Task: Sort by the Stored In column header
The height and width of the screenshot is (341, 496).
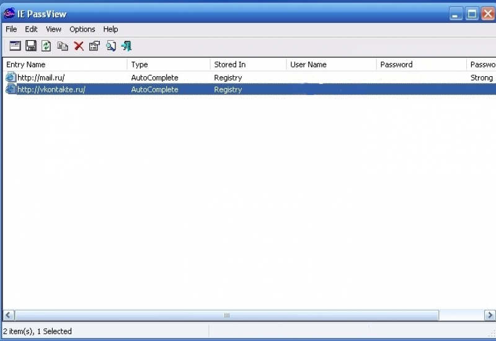Action: [x=249, y=64]
